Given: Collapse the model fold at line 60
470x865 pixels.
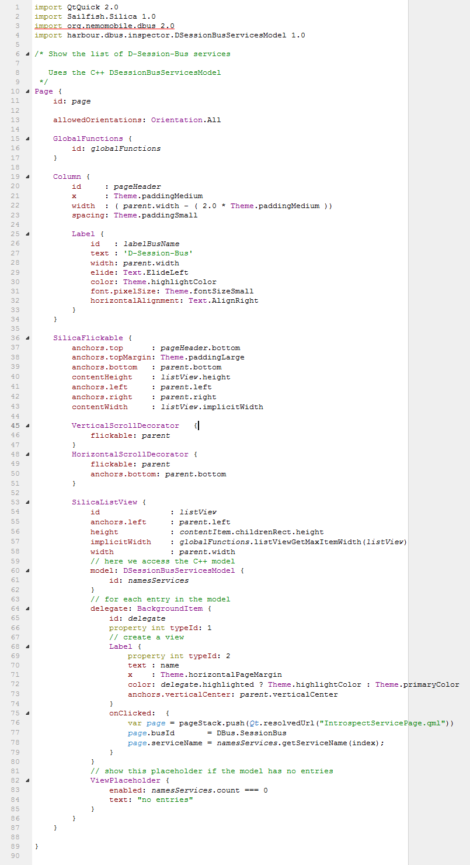Looking at the screenshot, I should 27,570.
